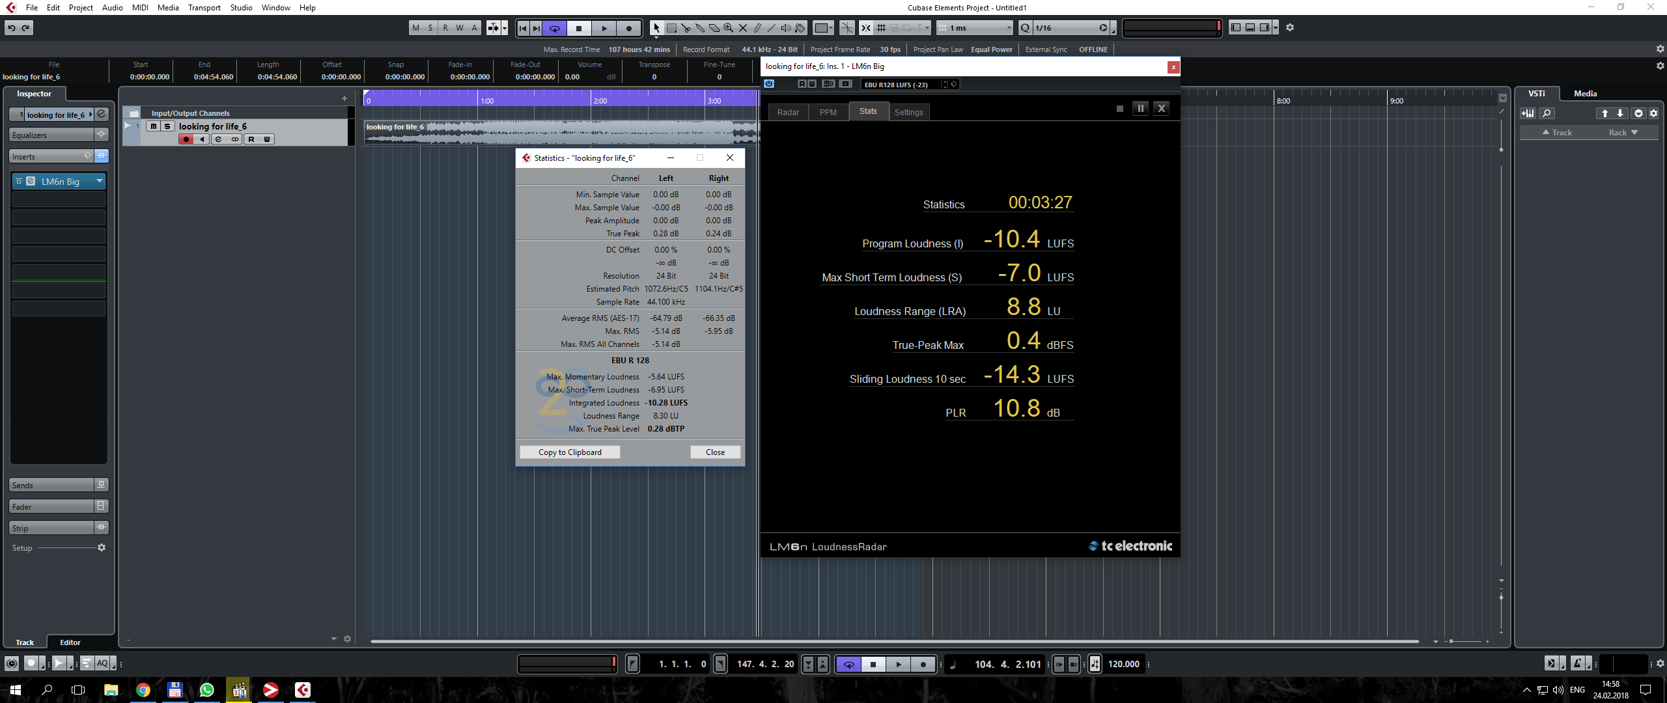1667x703 pixels.
Task: Open the Settings tab in LM6n
Action: coord(908,112)
